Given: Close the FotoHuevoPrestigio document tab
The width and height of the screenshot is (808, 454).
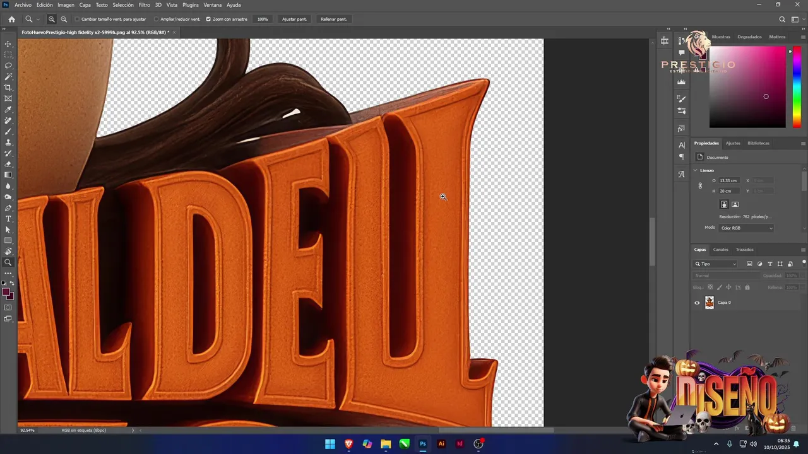Looking at the screenshot, I should tap(175, 32).
